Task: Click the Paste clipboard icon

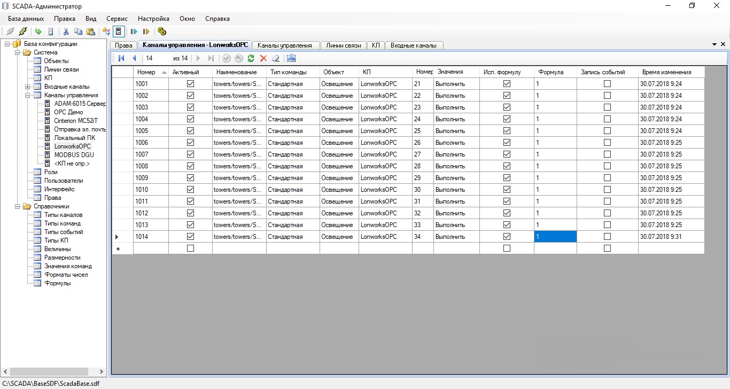Action: click(x=91, y=32)
